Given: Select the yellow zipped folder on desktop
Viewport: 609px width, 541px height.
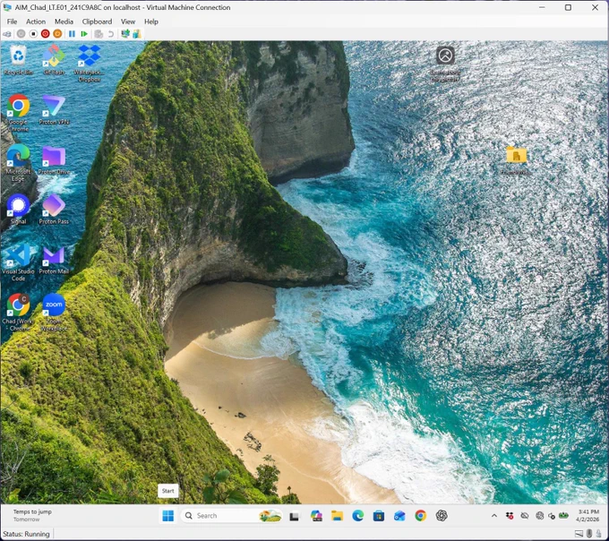Looking at the screenshot, I should coord(516,160).
